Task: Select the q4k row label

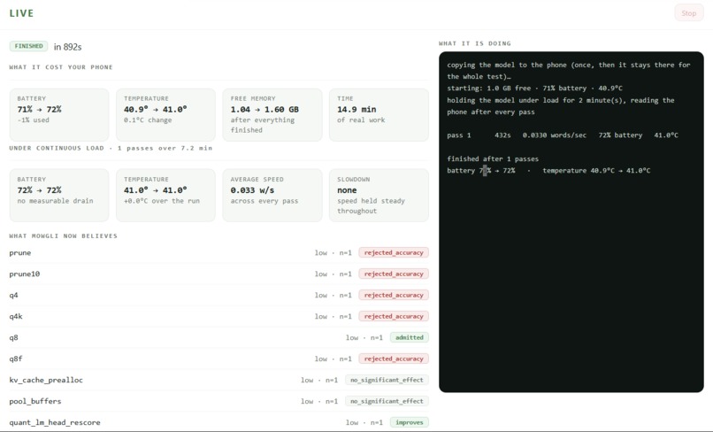Action: click(16, 316)
